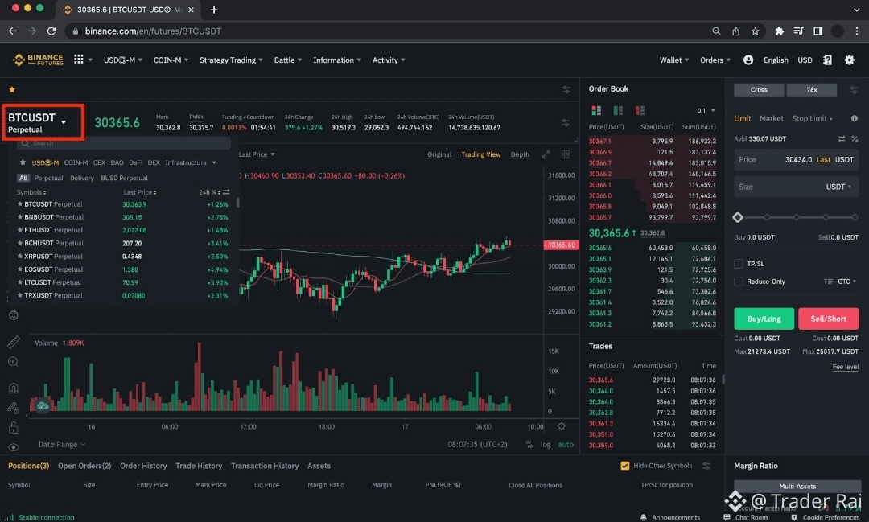The width and height of the screenshot is (869, 522).
Task: Enable the Reduce-Only checkbox
Action: point(738,282)
